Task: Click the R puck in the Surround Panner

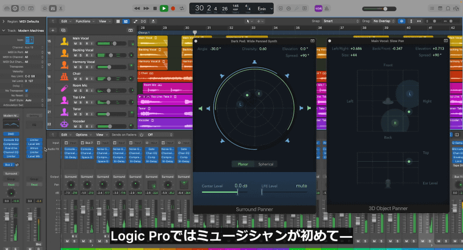Action: [x=259, y=94]
